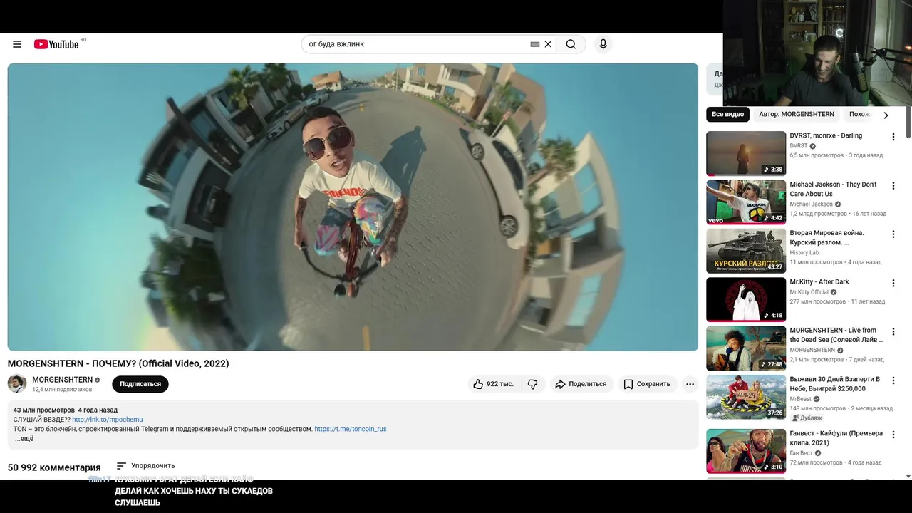The image size is (912, 513).
Task: Open options menu for Mr.Kitty After Dark
Action: [x=893, y=283]
